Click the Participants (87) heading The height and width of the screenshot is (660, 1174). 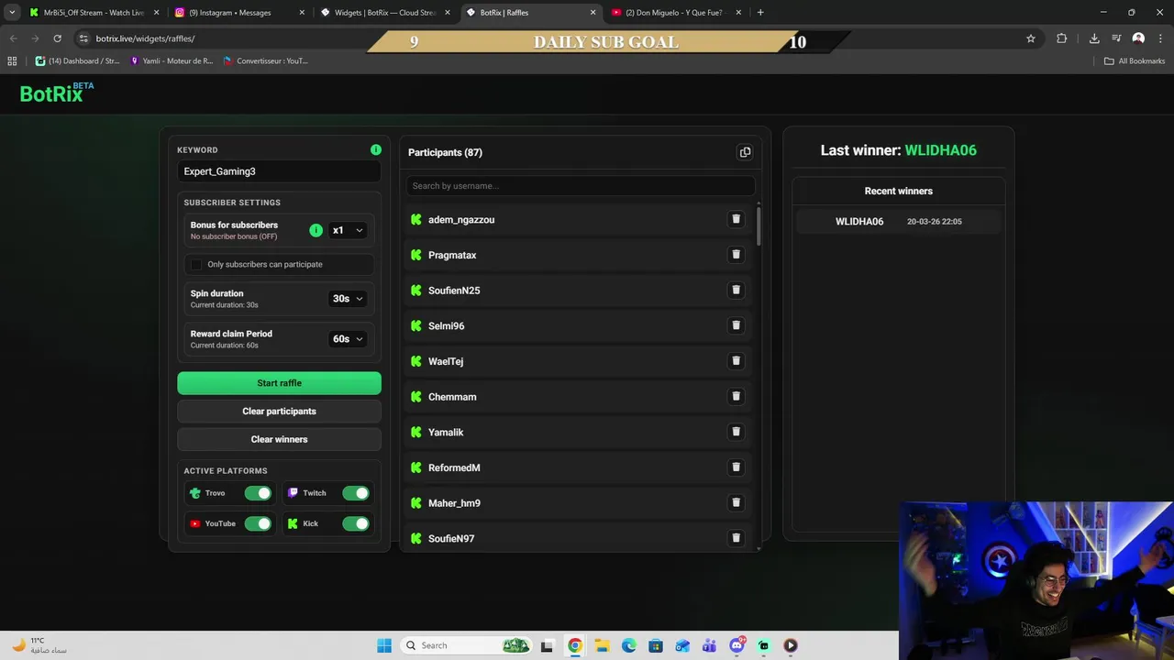click(x=445, y=152)
